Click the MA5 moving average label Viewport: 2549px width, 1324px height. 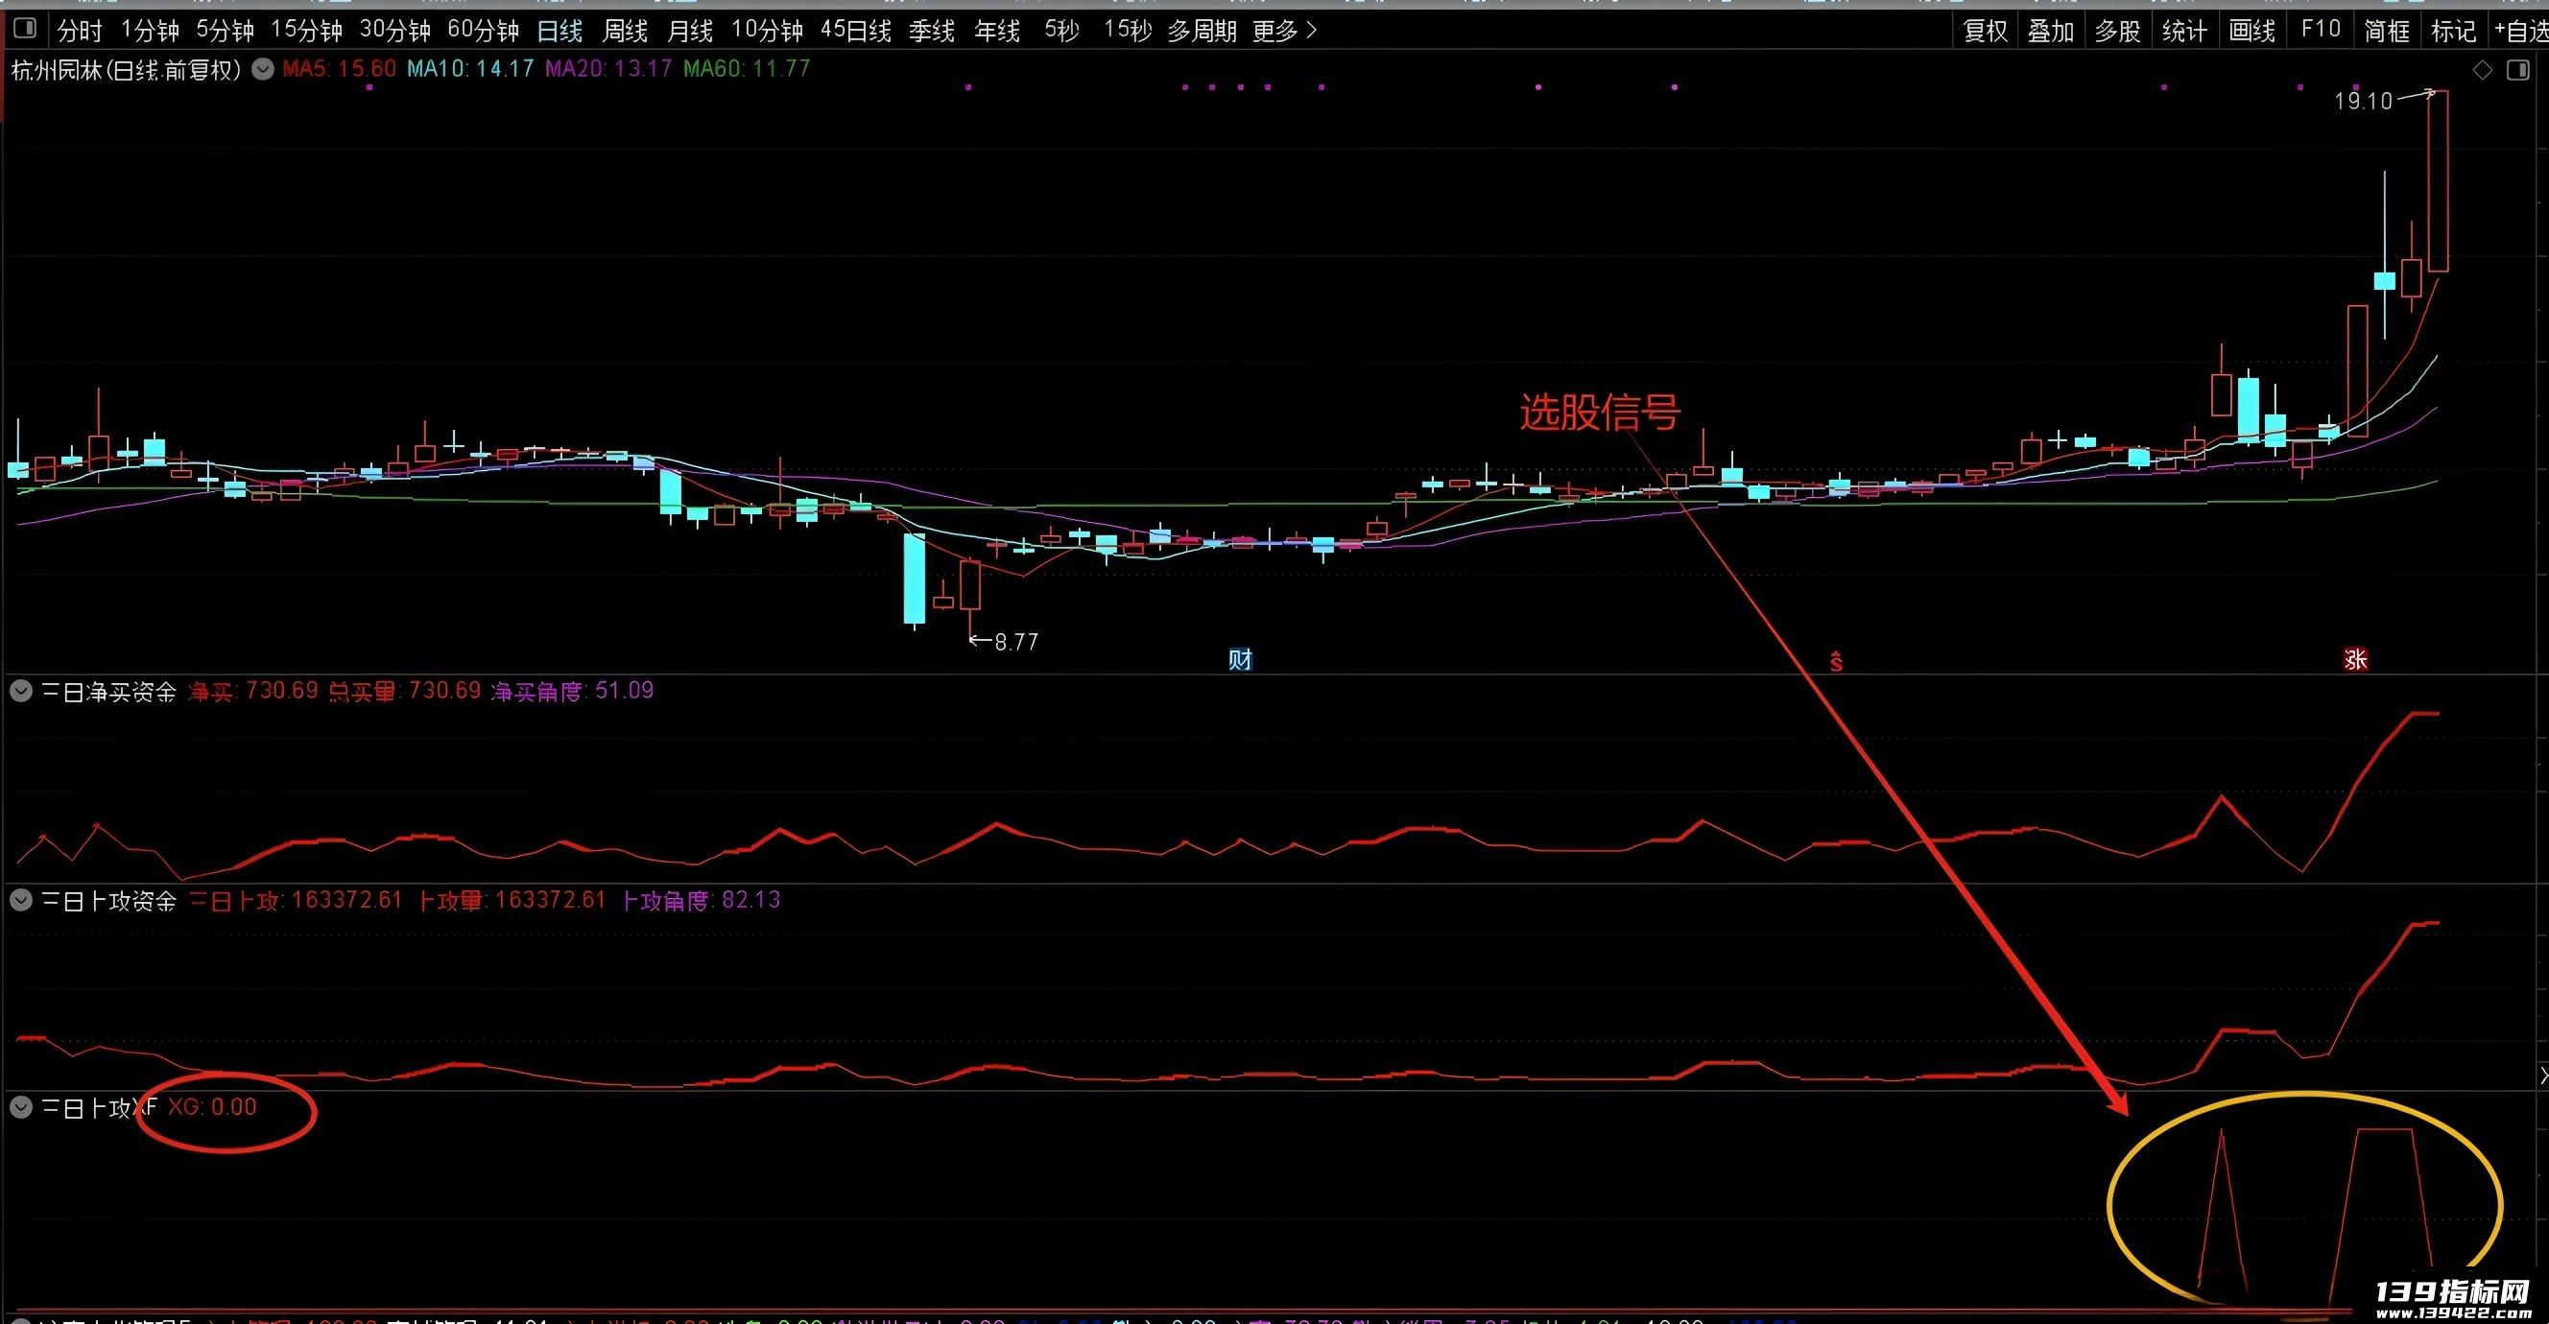point(340,69)
